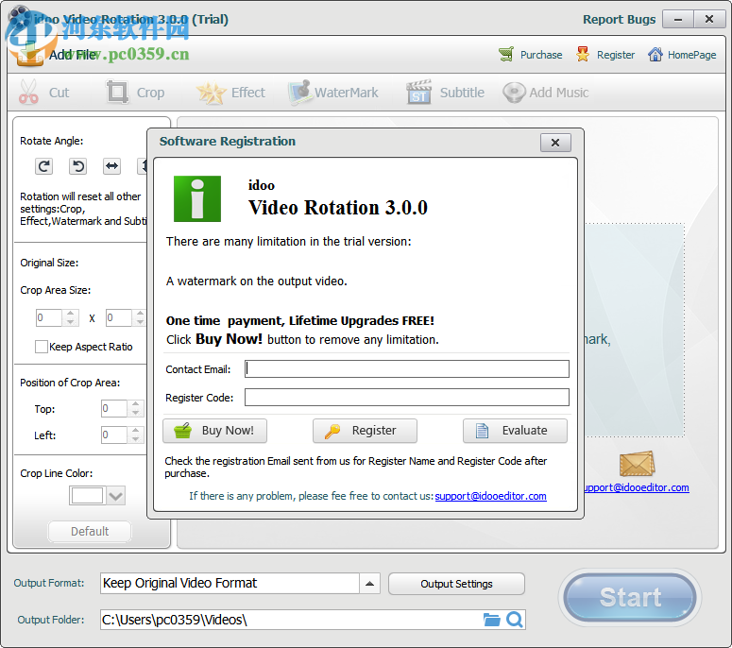
Task: Click the crop line color swatch
Action: 87,495
